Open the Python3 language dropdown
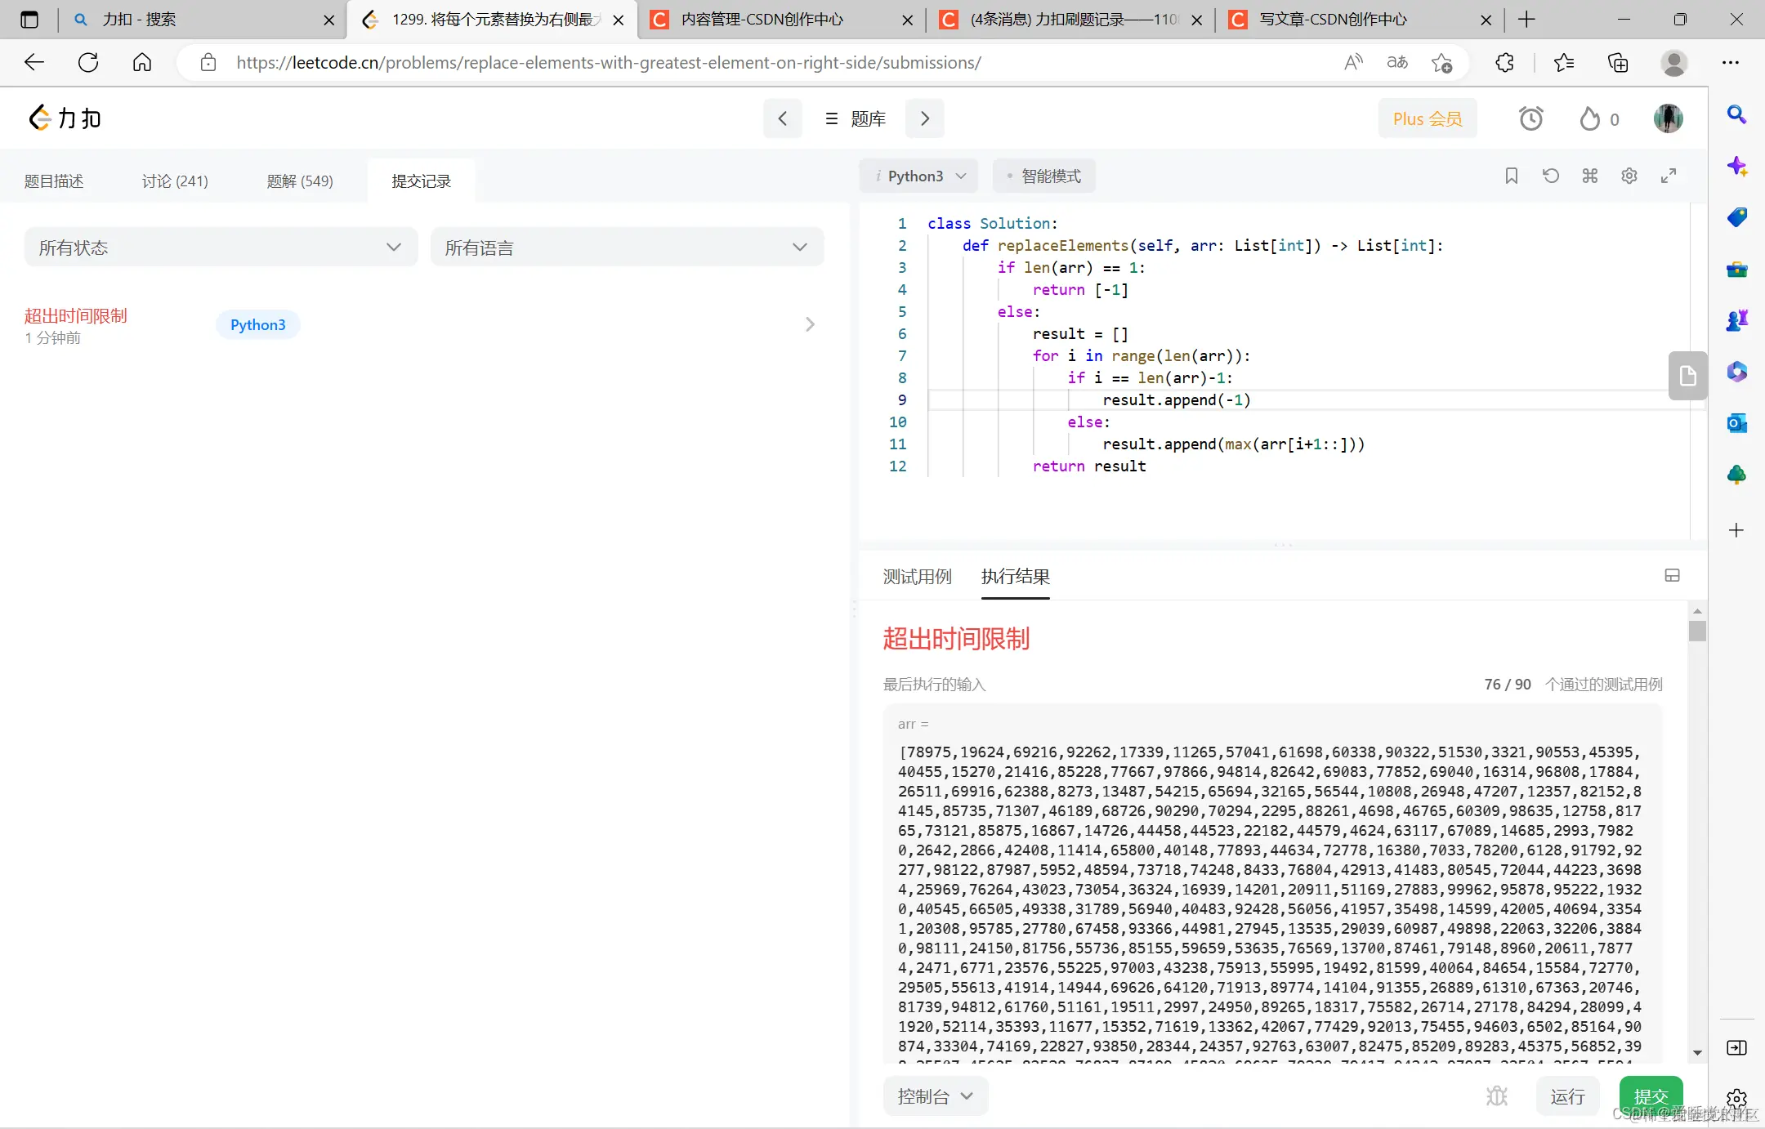This screenshot has width=1765, height=1129. 918,176
